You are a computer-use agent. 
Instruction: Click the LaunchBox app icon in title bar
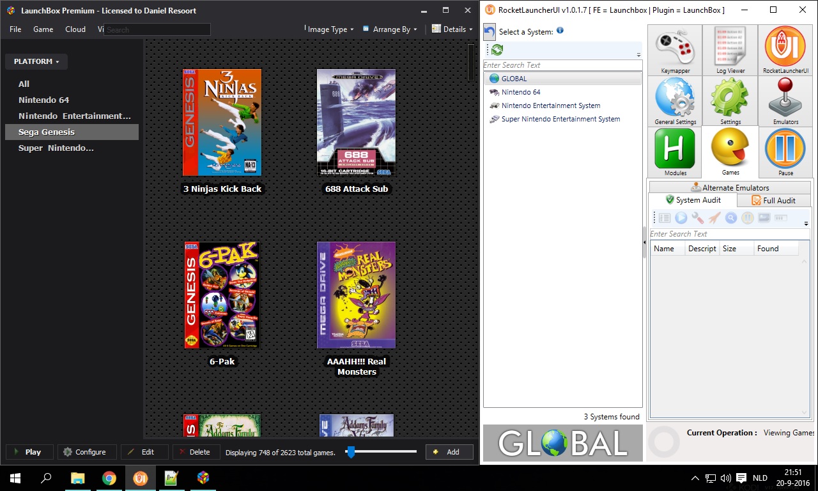click(11, 10)
